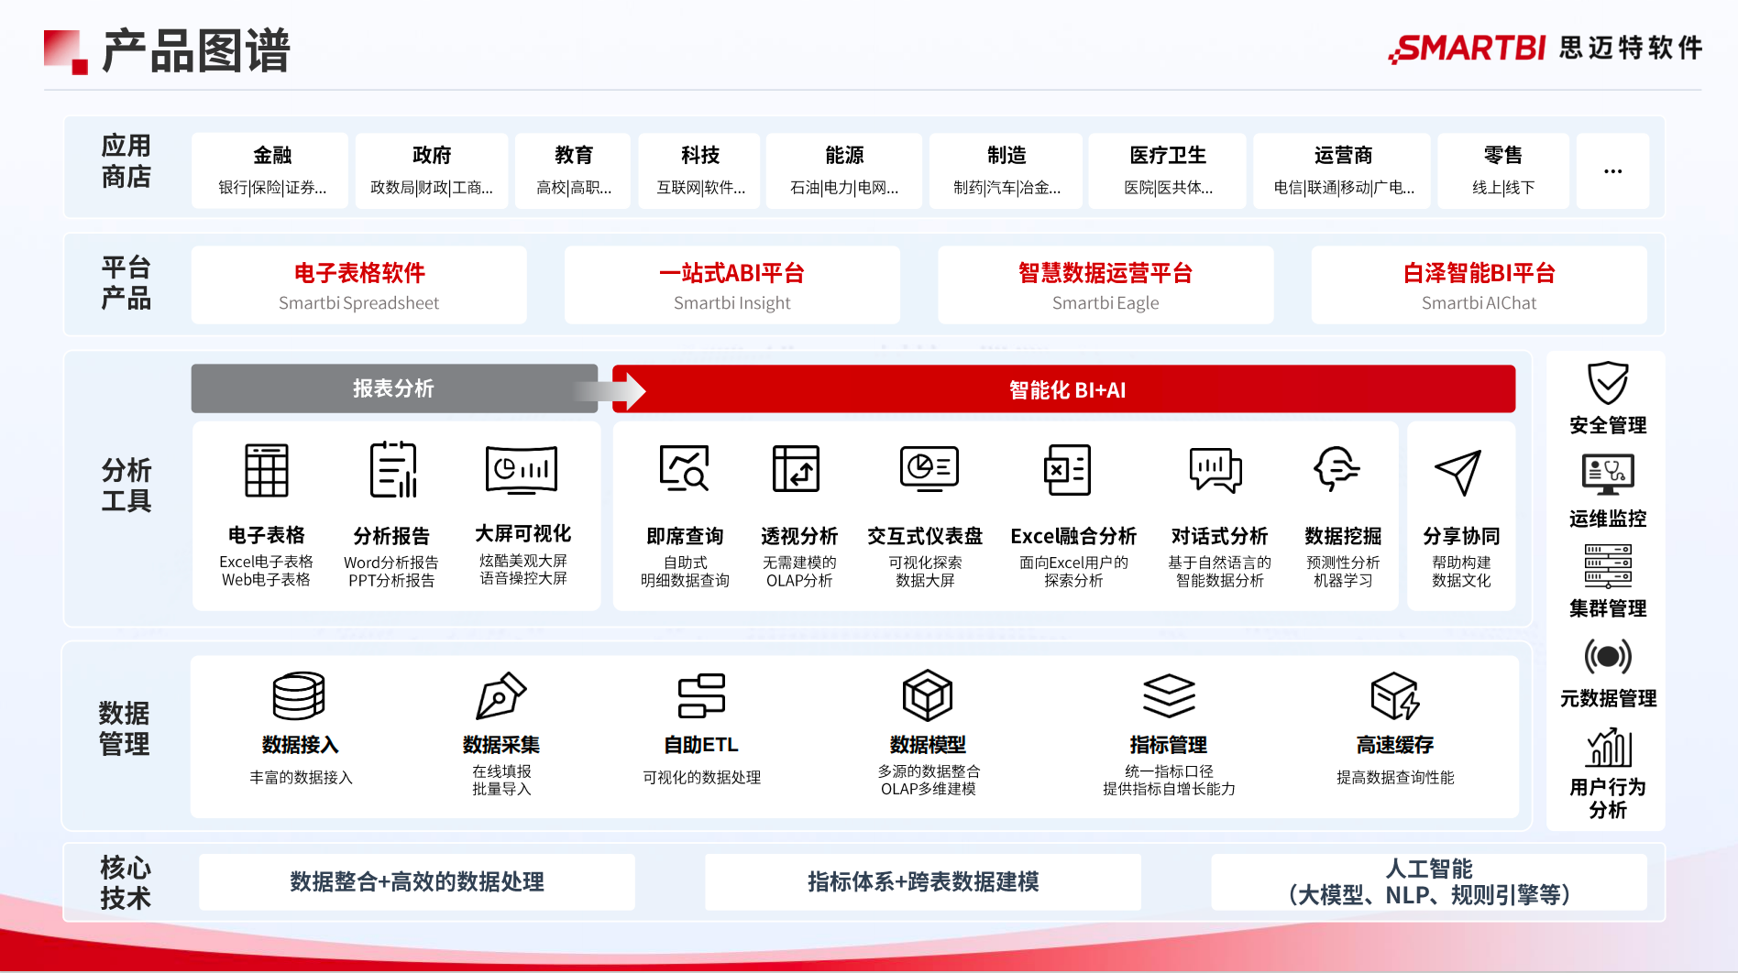Select the 医疗卫生 industry card
Image resolution: width=1738 pixels, height=973 pixels.
click(1168, 170)
